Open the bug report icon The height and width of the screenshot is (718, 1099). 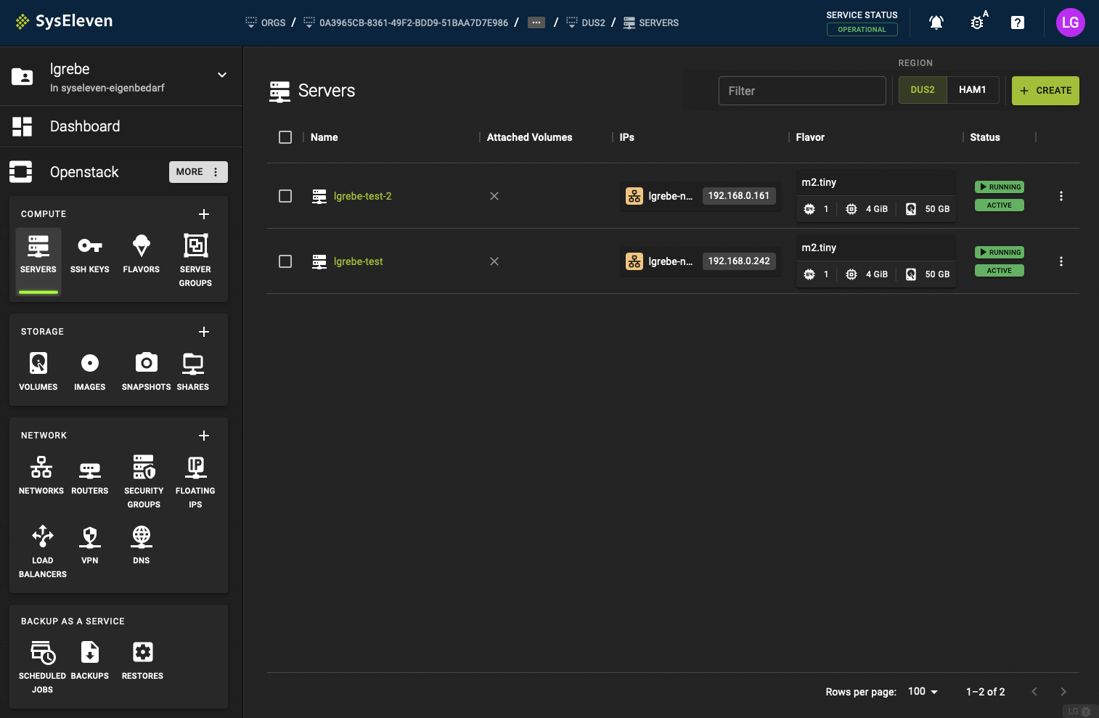pyautogui.click(x=978, y=23)
